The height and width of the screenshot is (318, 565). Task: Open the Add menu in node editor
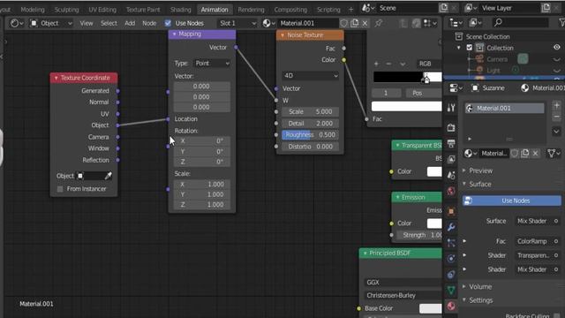click(x=130, y=24)
